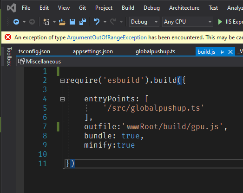243x193 pixels.
Task: Undo the last action with Undo icon
Action: pos(97,22)
